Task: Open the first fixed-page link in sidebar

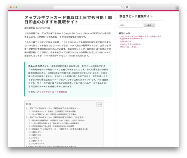Action: coord(141,37)
